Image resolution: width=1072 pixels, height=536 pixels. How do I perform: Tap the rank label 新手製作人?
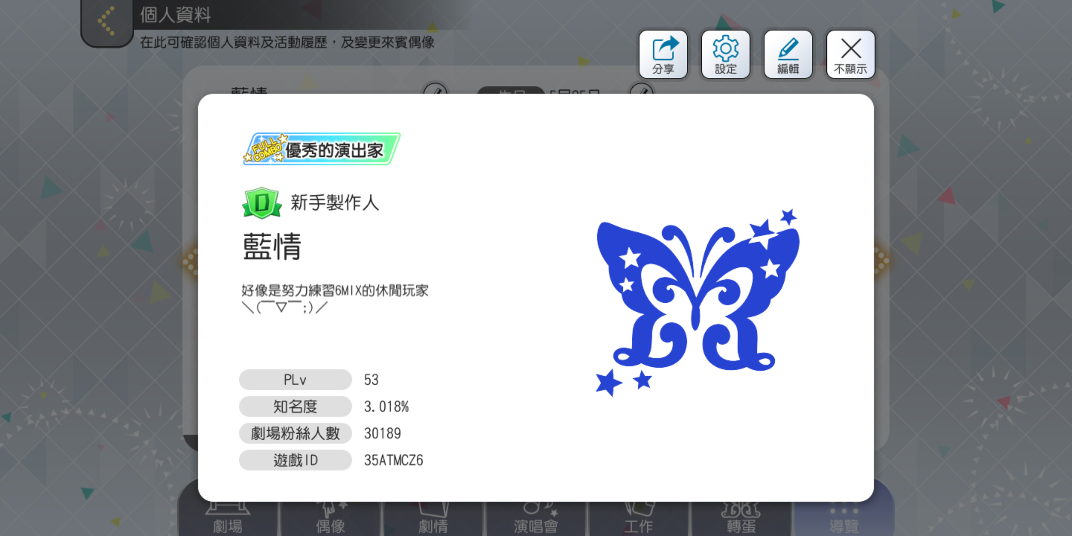335,202
